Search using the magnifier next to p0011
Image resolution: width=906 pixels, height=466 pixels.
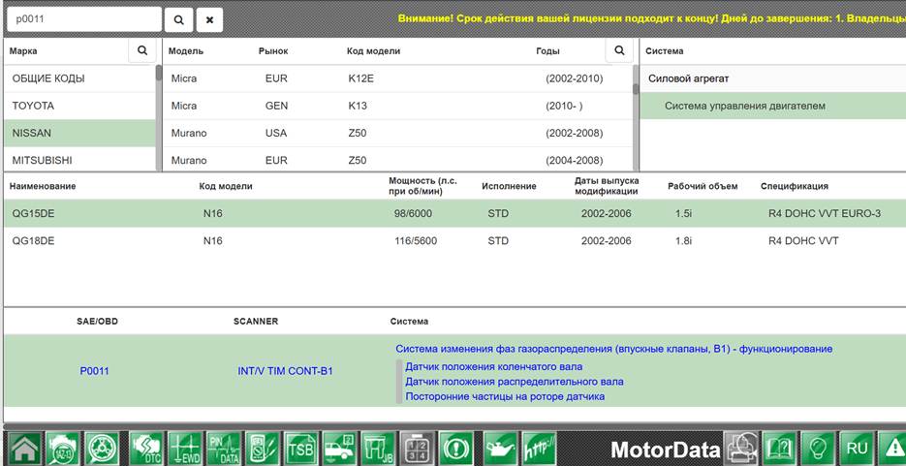coord(178,19)
